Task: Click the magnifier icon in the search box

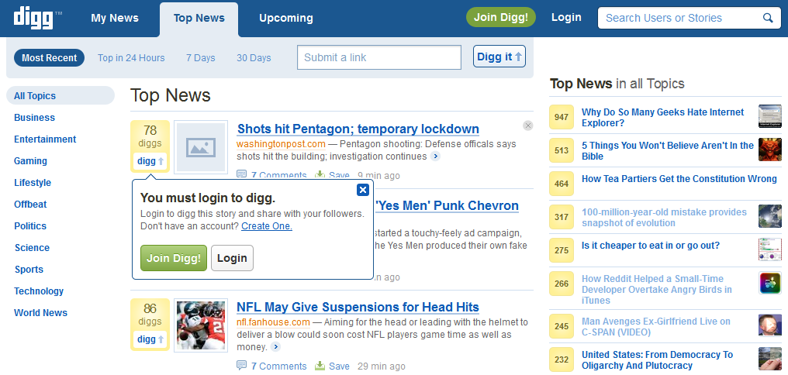Action: click(x=768, y=18)
